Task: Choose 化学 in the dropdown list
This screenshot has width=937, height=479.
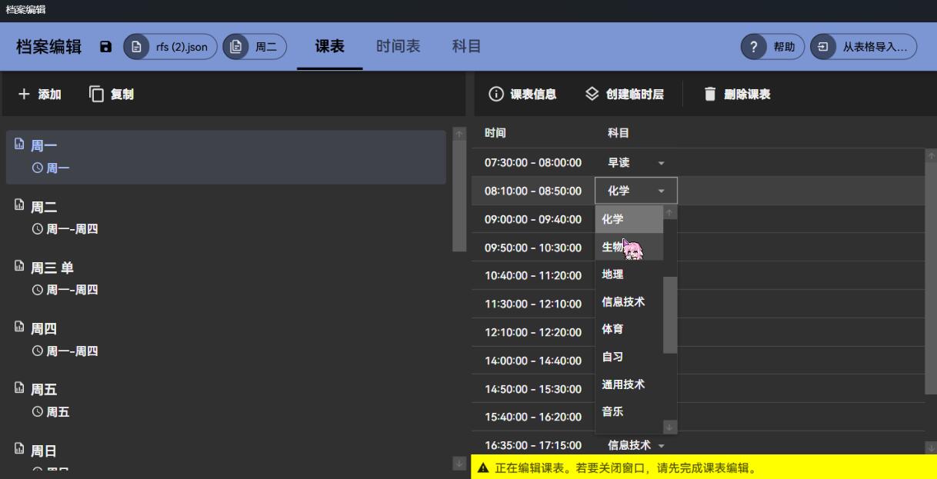Action: 629,219
